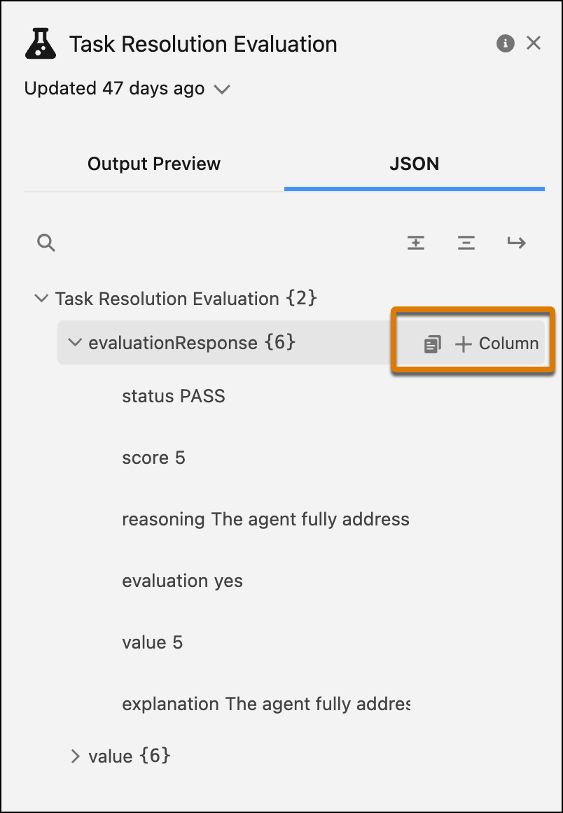Select the status PASS row

pyautogui.click(x=173, y=397)
